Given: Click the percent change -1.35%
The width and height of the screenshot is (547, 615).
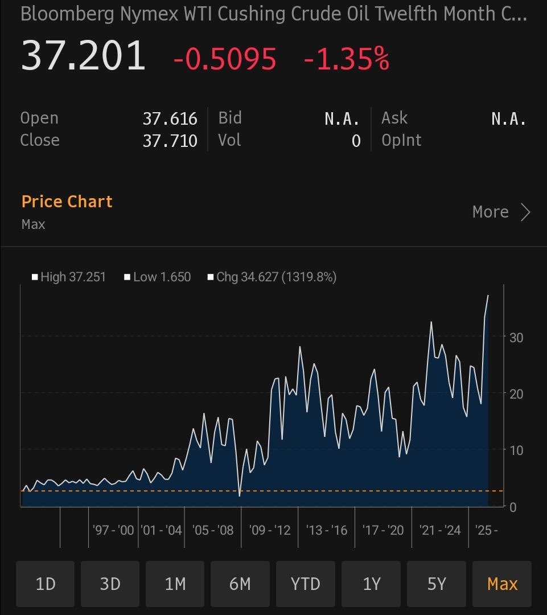Looking at the screenshot, I should 347,59.
